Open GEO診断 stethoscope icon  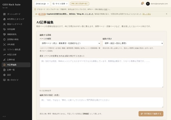tap(4, 29)
